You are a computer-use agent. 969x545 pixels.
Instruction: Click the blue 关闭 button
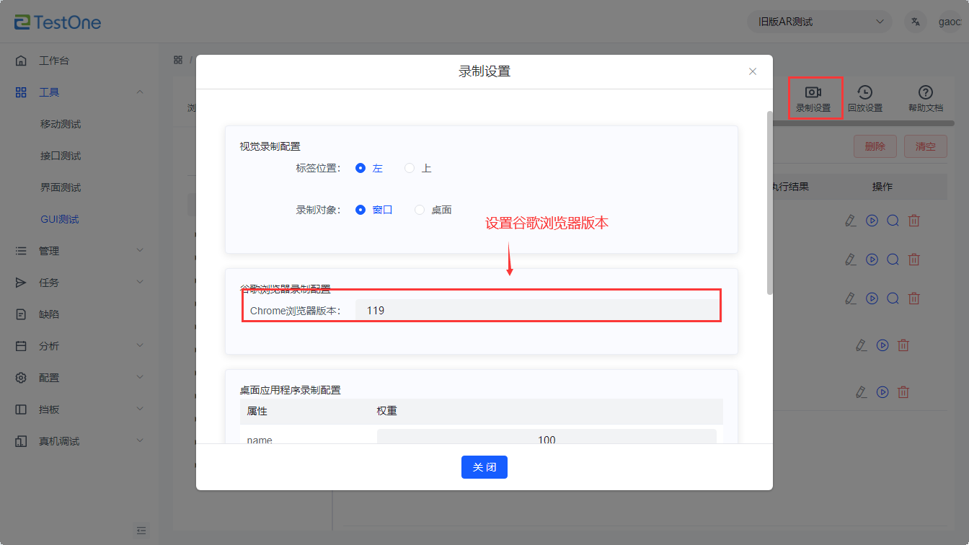tap(484, 467)
